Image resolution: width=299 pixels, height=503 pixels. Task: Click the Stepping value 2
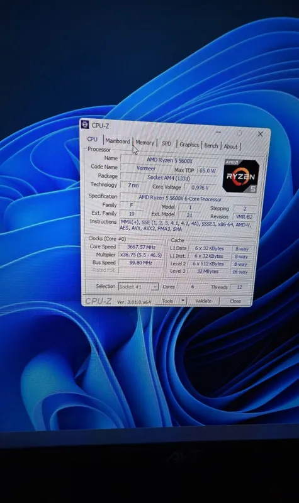(245, 209)
